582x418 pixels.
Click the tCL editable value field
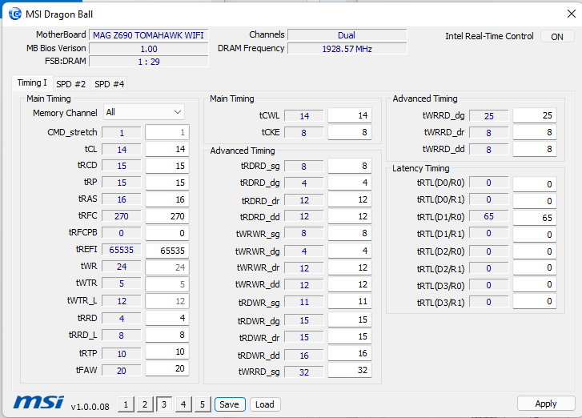tap(167, 149)
